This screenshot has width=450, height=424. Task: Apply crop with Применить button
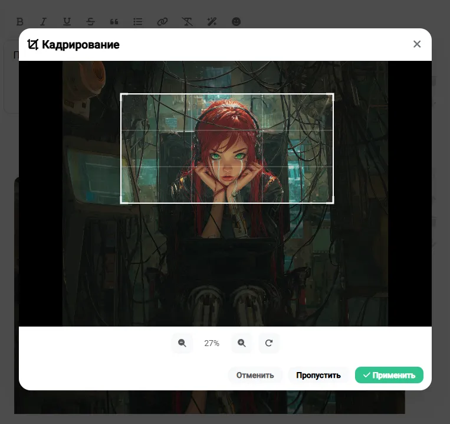click(x=389, y=375)
